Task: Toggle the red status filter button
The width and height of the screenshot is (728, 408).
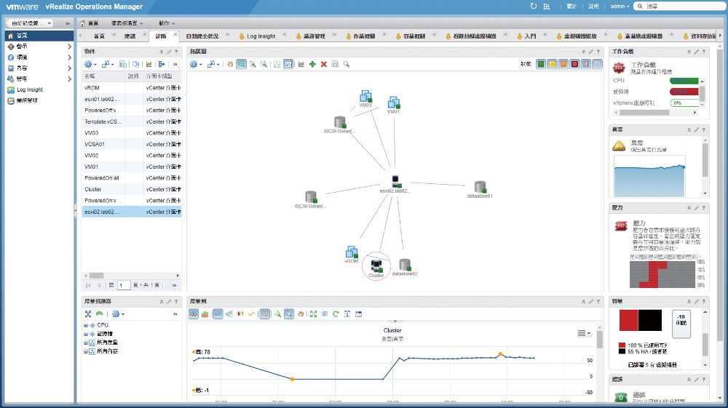Action: (x=575, y=65)
